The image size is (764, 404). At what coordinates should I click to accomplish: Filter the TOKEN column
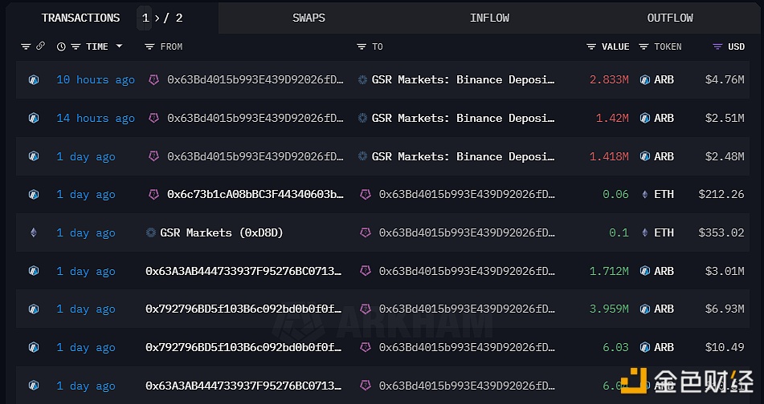point(643,46)
